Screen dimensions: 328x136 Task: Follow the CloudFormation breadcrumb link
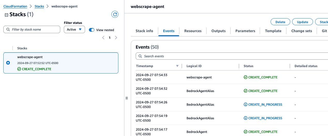click(x=15, y=6)
